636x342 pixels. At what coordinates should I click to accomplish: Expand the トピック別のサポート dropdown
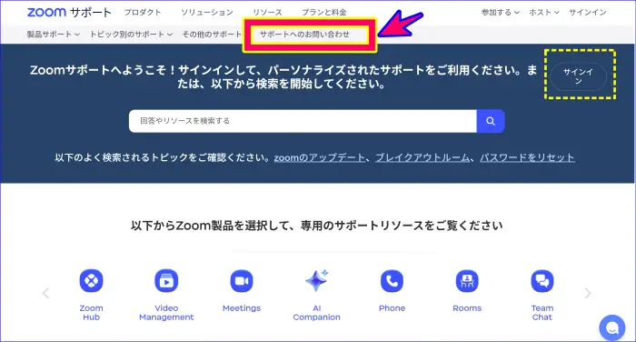[131, 35]
